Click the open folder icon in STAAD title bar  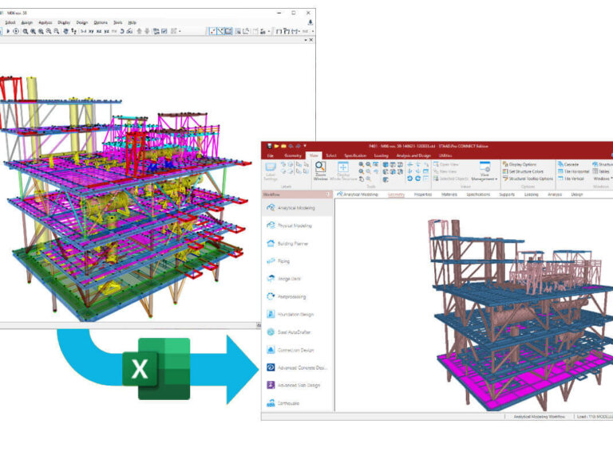[276, 146]
